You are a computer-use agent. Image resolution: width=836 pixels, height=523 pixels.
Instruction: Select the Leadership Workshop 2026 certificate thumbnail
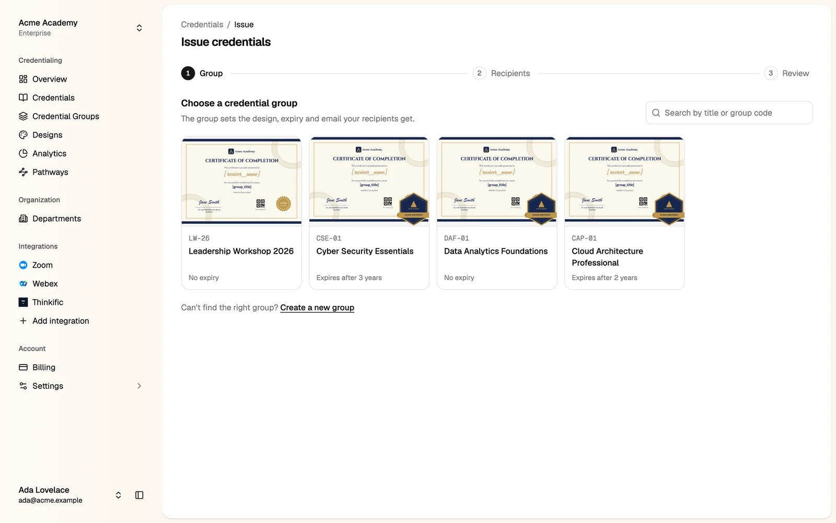pos(241,180)
